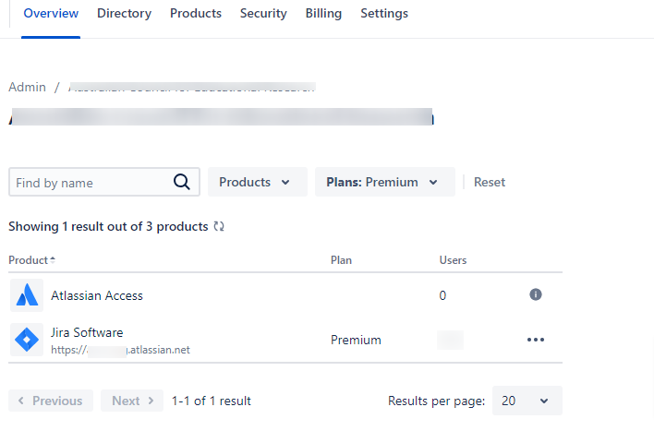Open the Jira Software product

pos(87,332)
